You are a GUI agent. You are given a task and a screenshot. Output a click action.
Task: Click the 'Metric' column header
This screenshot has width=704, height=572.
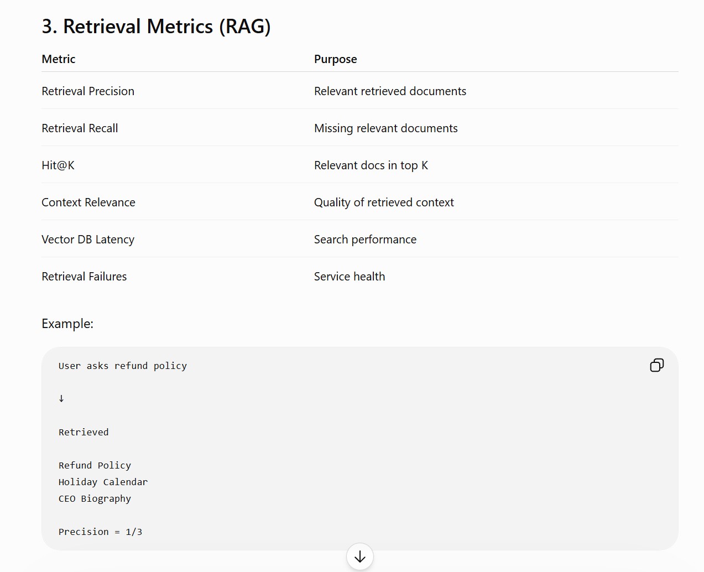[59, 59]
